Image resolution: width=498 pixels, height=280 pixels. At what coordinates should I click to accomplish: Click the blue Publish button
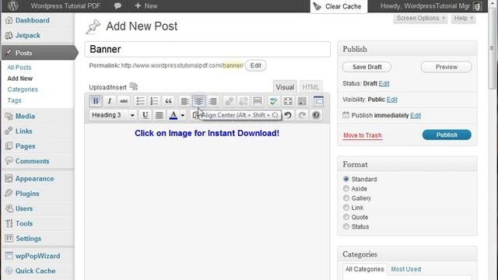pos(447,135)
